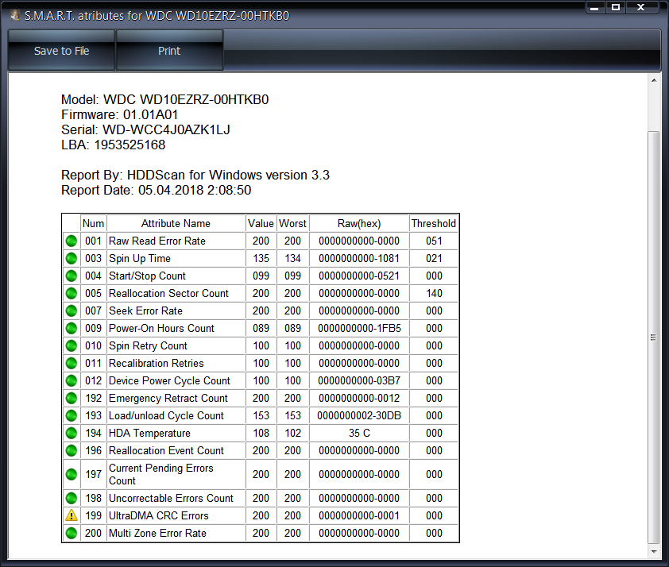This screenshot has height=567, width=669.
Task: Click green status icon for Seek Error Rate
Action: click(x=72, y=310)
